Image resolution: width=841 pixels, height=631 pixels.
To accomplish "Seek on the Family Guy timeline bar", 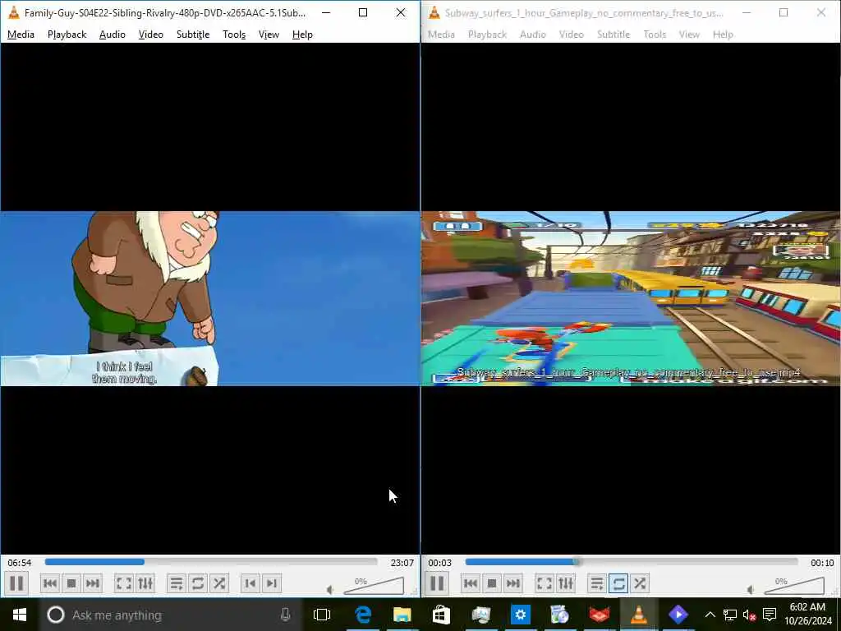I will click(x=211, y=562).
